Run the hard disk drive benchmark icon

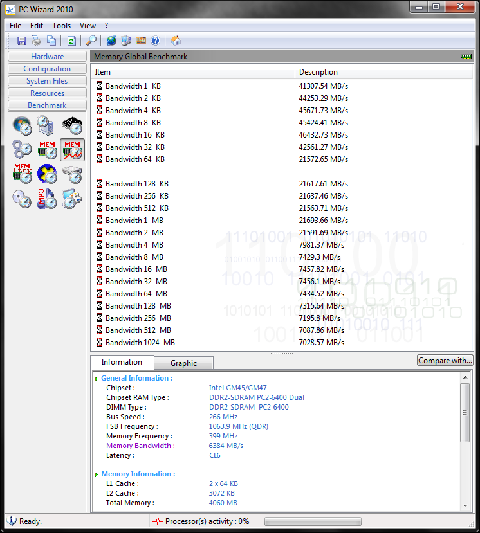pos(73,174)
